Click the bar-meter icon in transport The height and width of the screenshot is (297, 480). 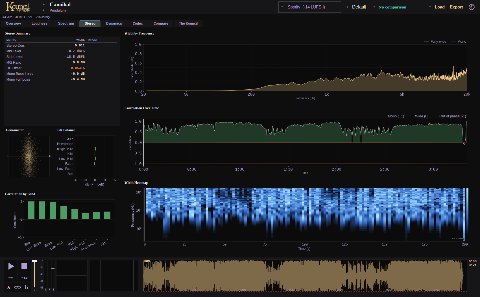(27, 287)
